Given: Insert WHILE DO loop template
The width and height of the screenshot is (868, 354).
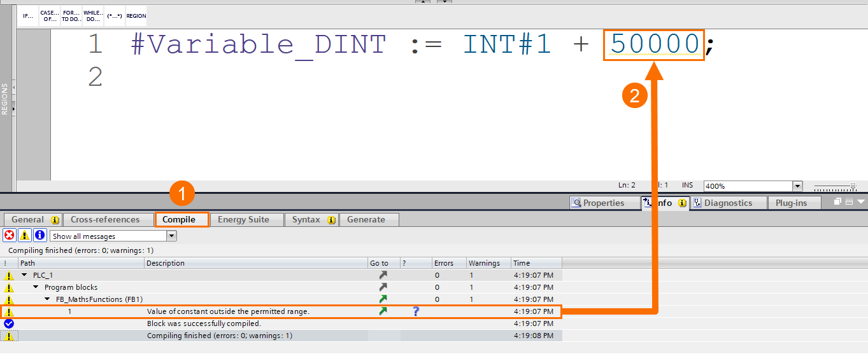Looking at the screenshot, I should pos(93,16).
